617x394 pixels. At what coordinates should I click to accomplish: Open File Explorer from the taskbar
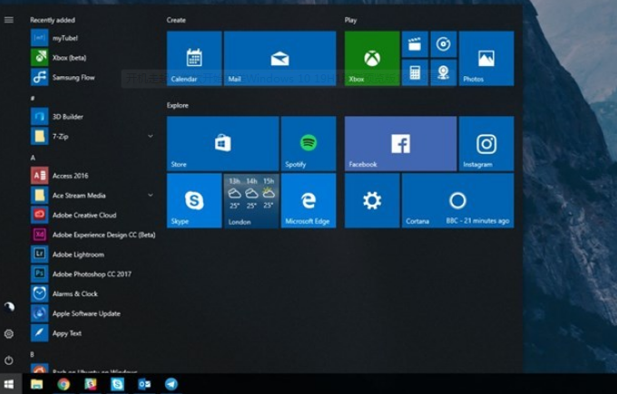36,384
